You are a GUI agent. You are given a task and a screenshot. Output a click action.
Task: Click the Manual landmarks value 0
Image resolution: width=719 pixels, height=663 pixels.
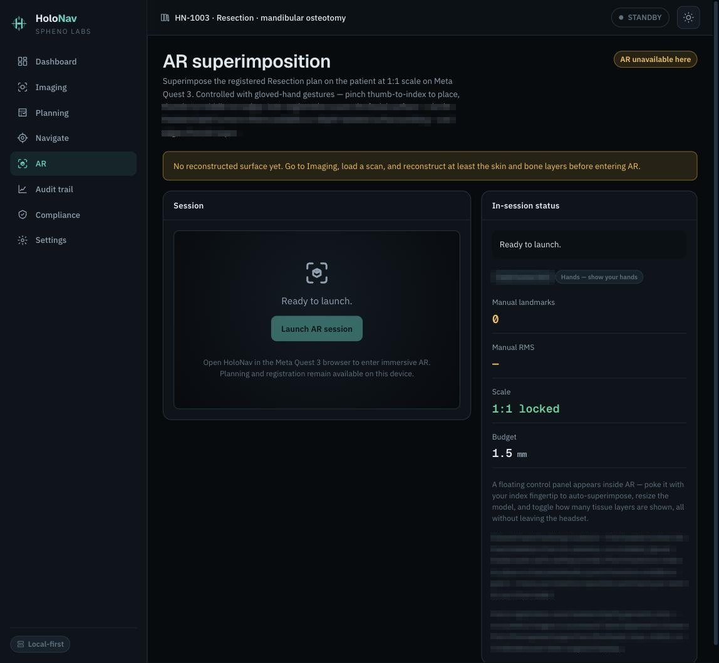coord(495,319)
